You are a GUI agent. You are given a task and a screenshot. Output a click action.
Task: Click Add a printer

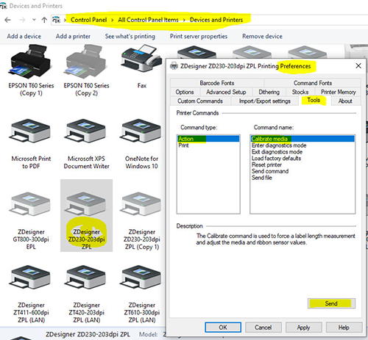click(x=73, y=36)
